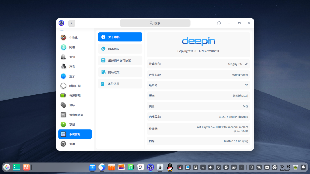Open End User License Agreement (最终用户许可协议)
Screen dimensions: 310x174
120,60
